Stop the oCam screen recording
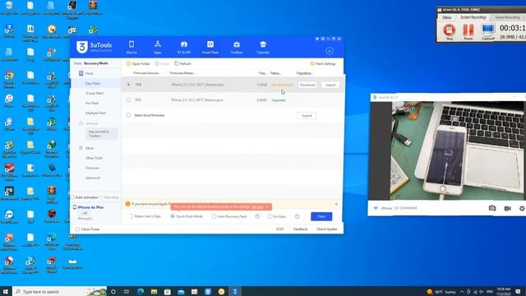Image resolution: width=526 pixels, height=296 pixels. coord(450,32)
